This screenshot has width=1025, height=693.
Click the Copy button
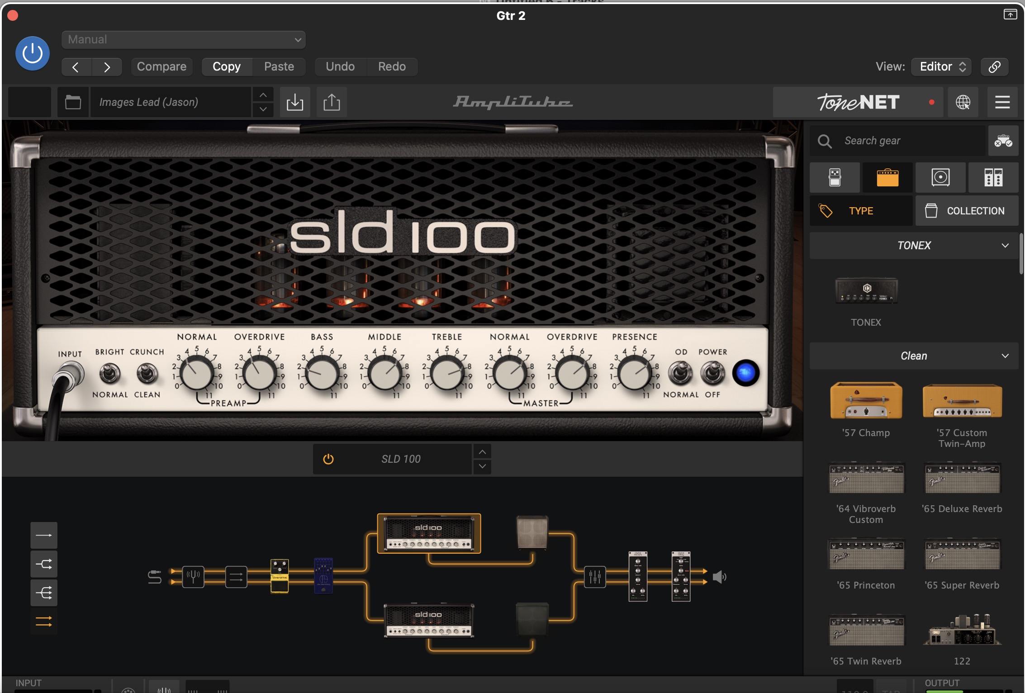227,66
